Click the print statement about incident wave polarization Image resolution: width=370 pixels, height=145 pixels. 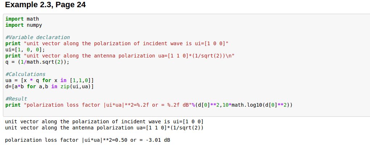[x=117, y=43]
